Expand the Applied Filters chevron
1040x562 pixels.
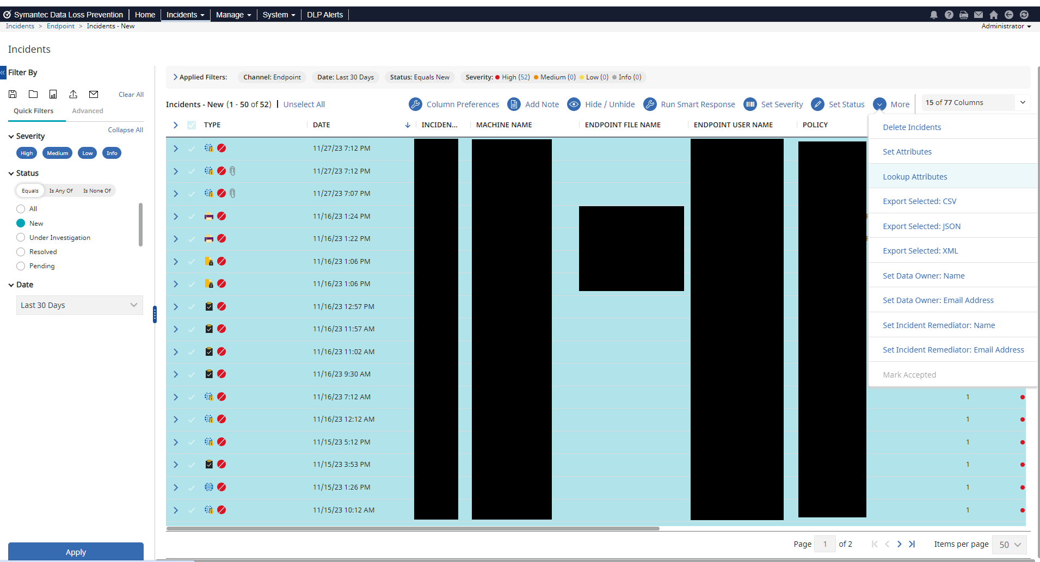(x=175, y=77)
